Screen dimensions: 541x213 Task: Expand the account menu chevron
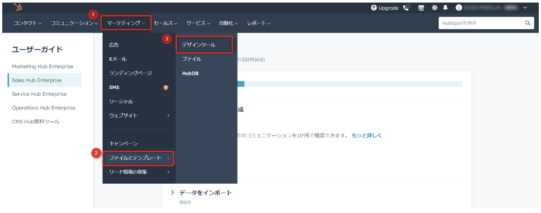525,8
